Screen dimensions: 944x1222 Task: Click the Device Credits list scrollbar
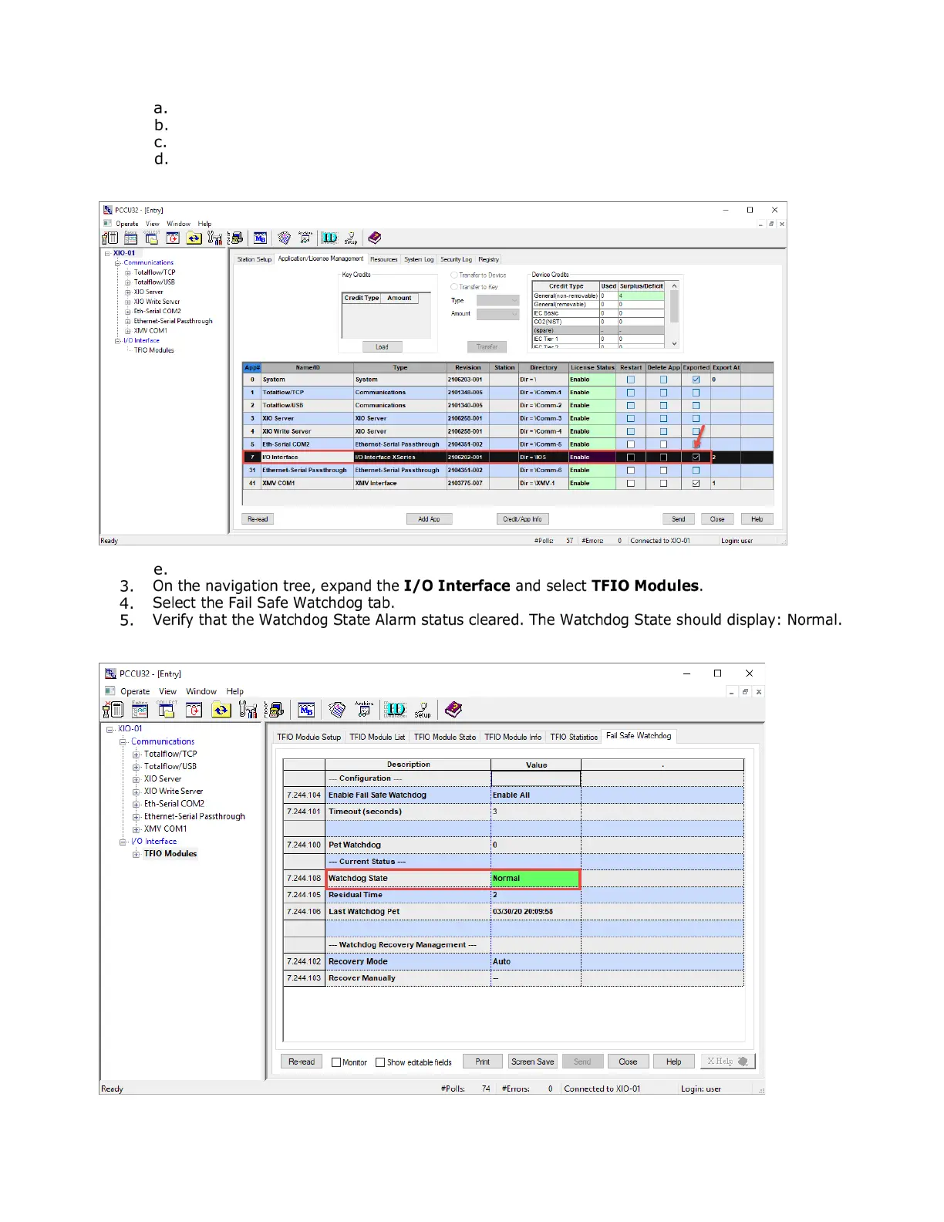pos(675,315)
